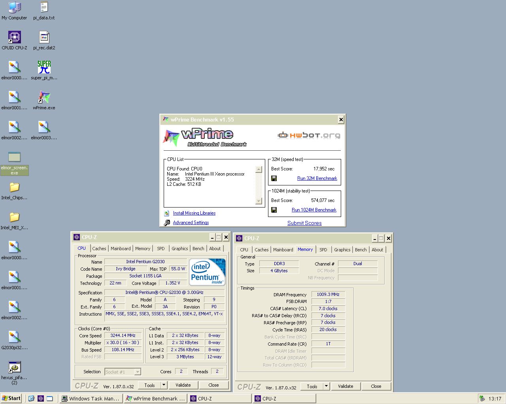Screen dimensions: 506x404
Task: Click Run 1024M Benchmark link
Action: [x=314, y=210]
